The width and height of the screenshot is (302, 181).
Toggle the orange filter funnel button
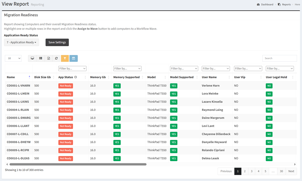(65, 58)
